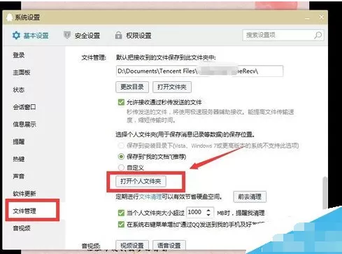Switch to the 安全设置 tab
This screenshot has height=254, width=342.
[82, 36]
